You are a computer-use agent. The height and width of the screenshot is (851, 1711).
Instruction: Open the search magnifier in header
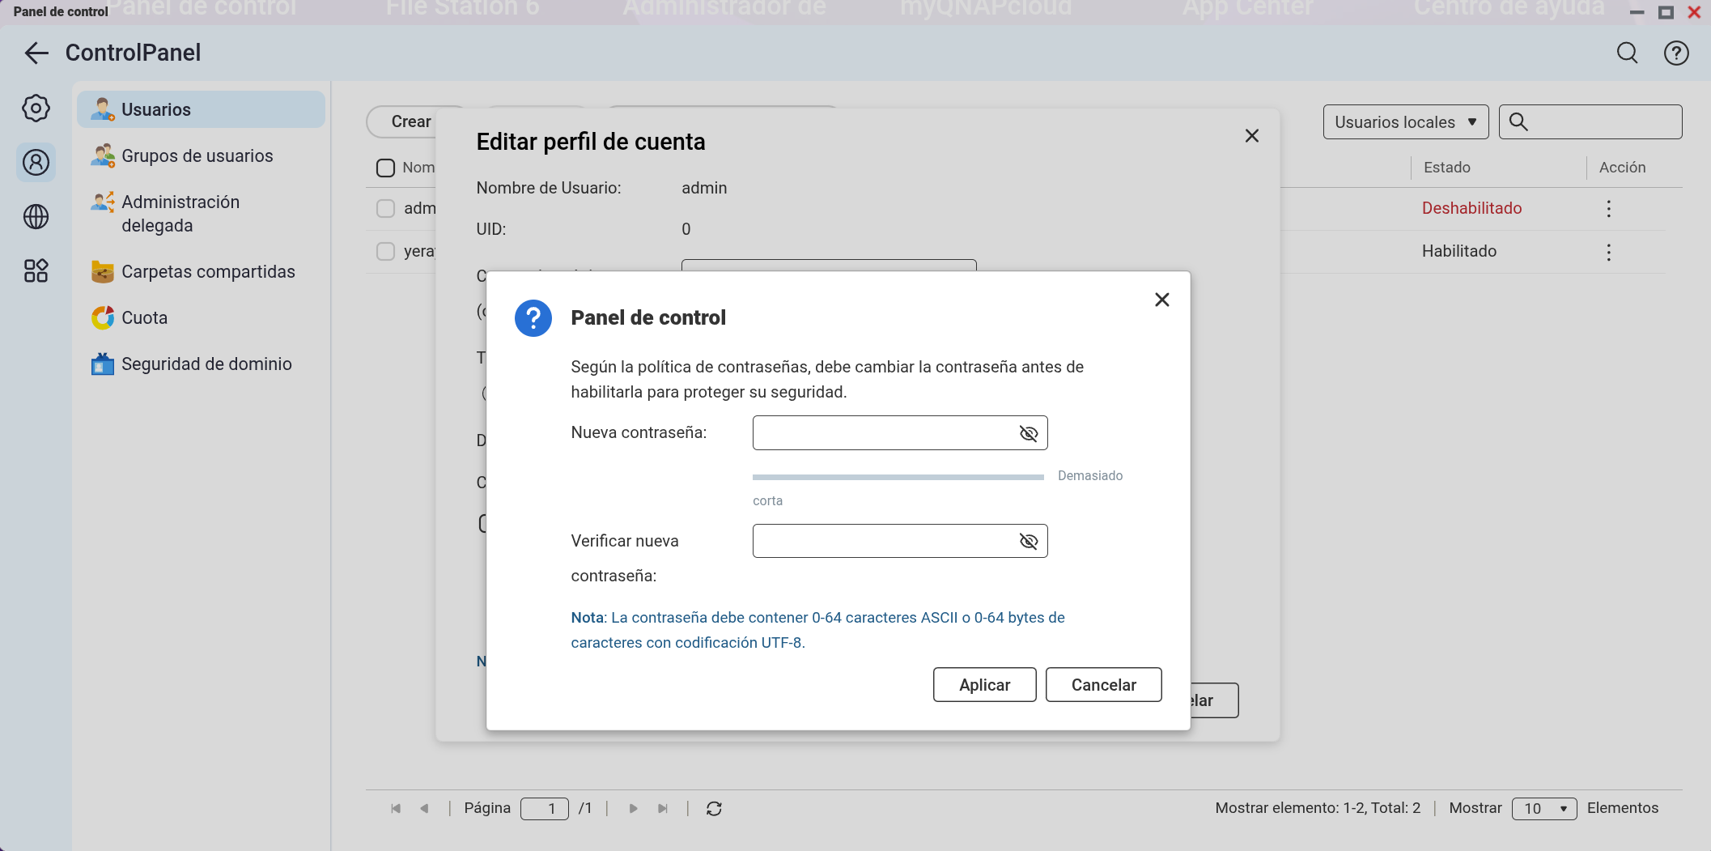pyautogui.click(x=1627, y=53)
